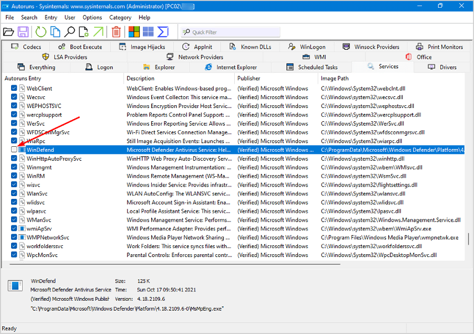The image size is (474, 334).
Task: Click the WMPNetworkSvc entry icon
Action: 22,237
